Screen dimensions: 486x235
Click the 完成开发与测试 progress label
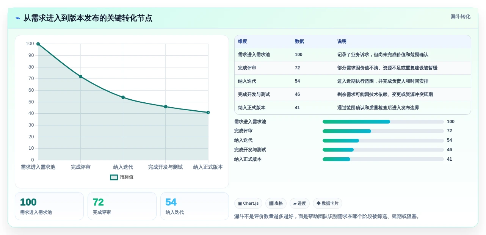coord(250,150)
